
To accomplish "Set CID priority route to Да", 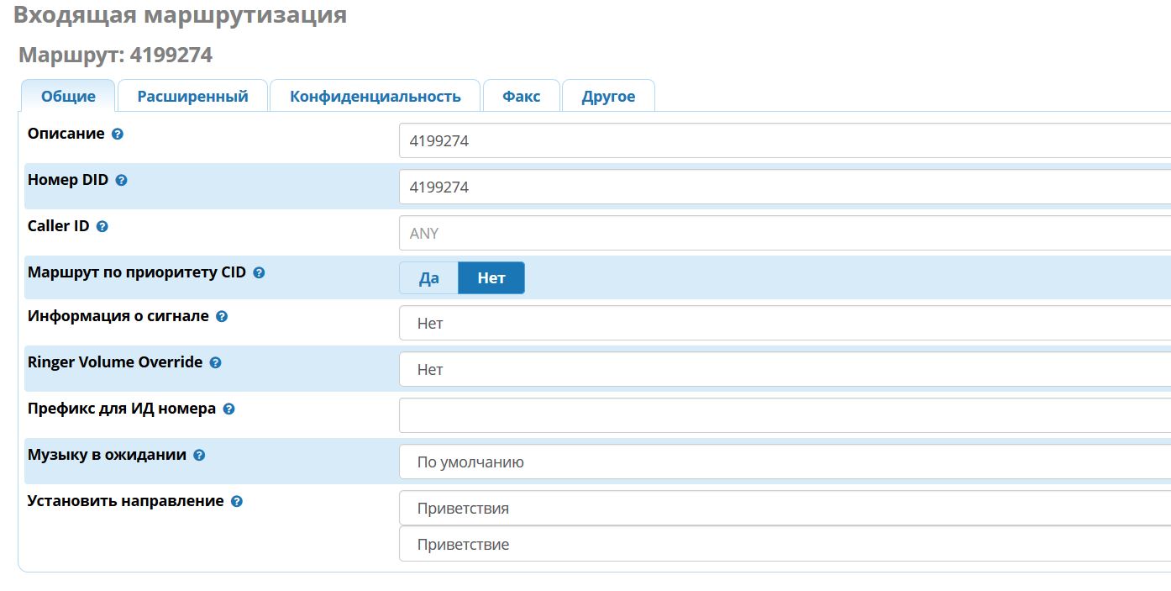I will coord(428,278).
